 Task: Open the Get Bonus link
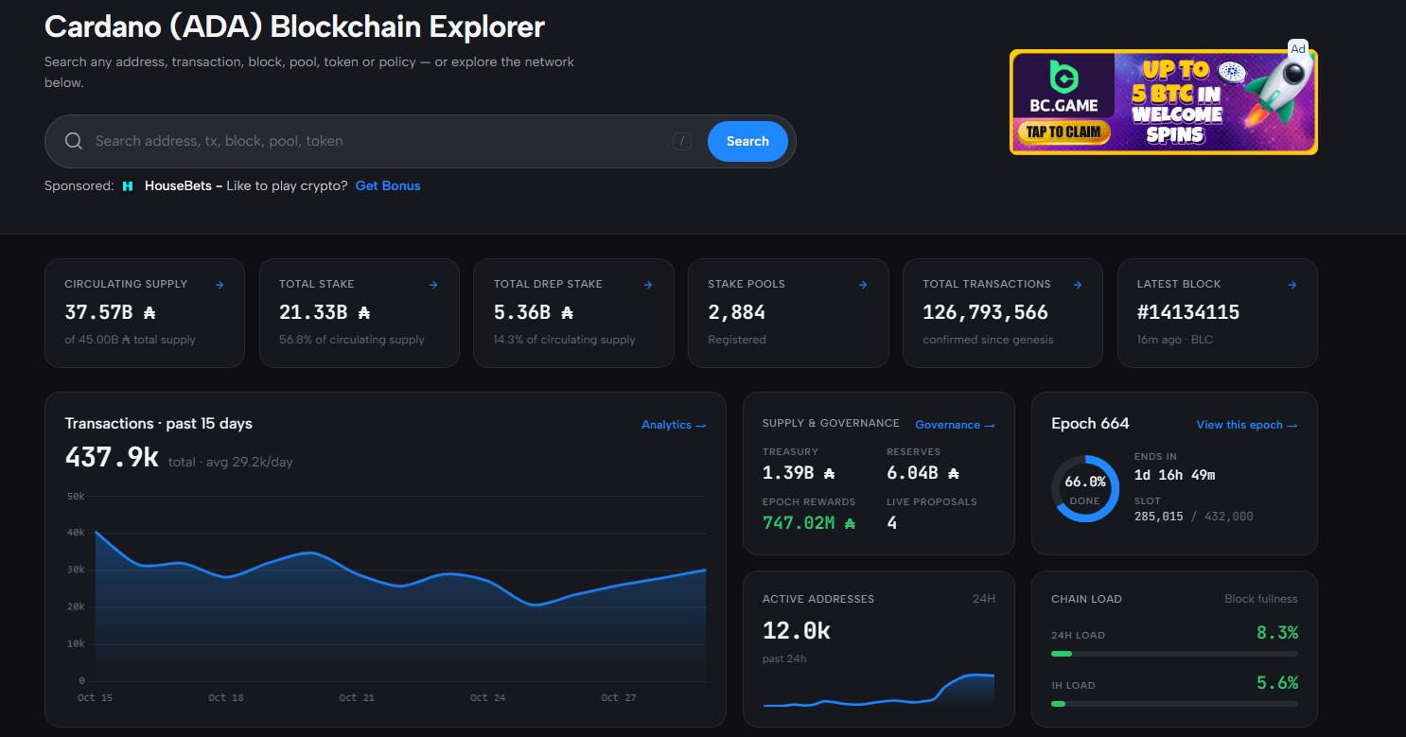coord(388,185)
